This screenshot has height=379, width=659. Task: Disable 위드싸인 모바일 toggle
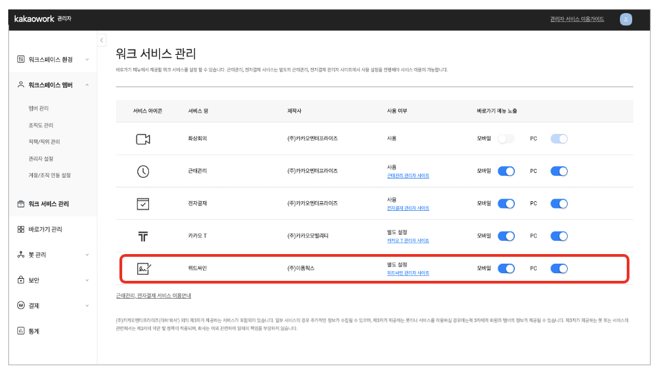coord(506,268)
